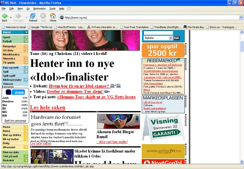Click the video camera icon

pos(107,92)
